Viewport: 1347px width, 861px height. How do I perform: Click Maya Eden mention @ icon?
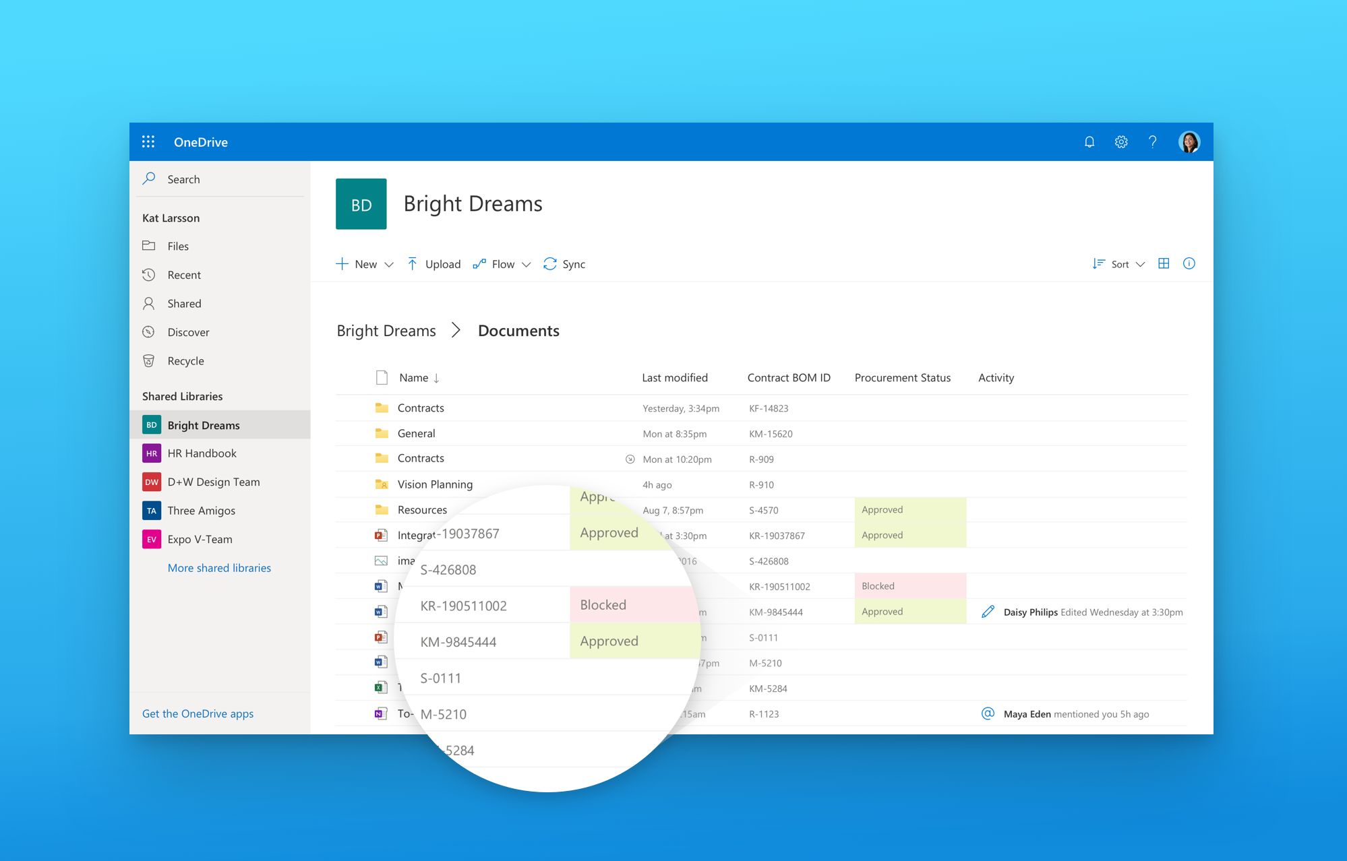pos(988,713)
